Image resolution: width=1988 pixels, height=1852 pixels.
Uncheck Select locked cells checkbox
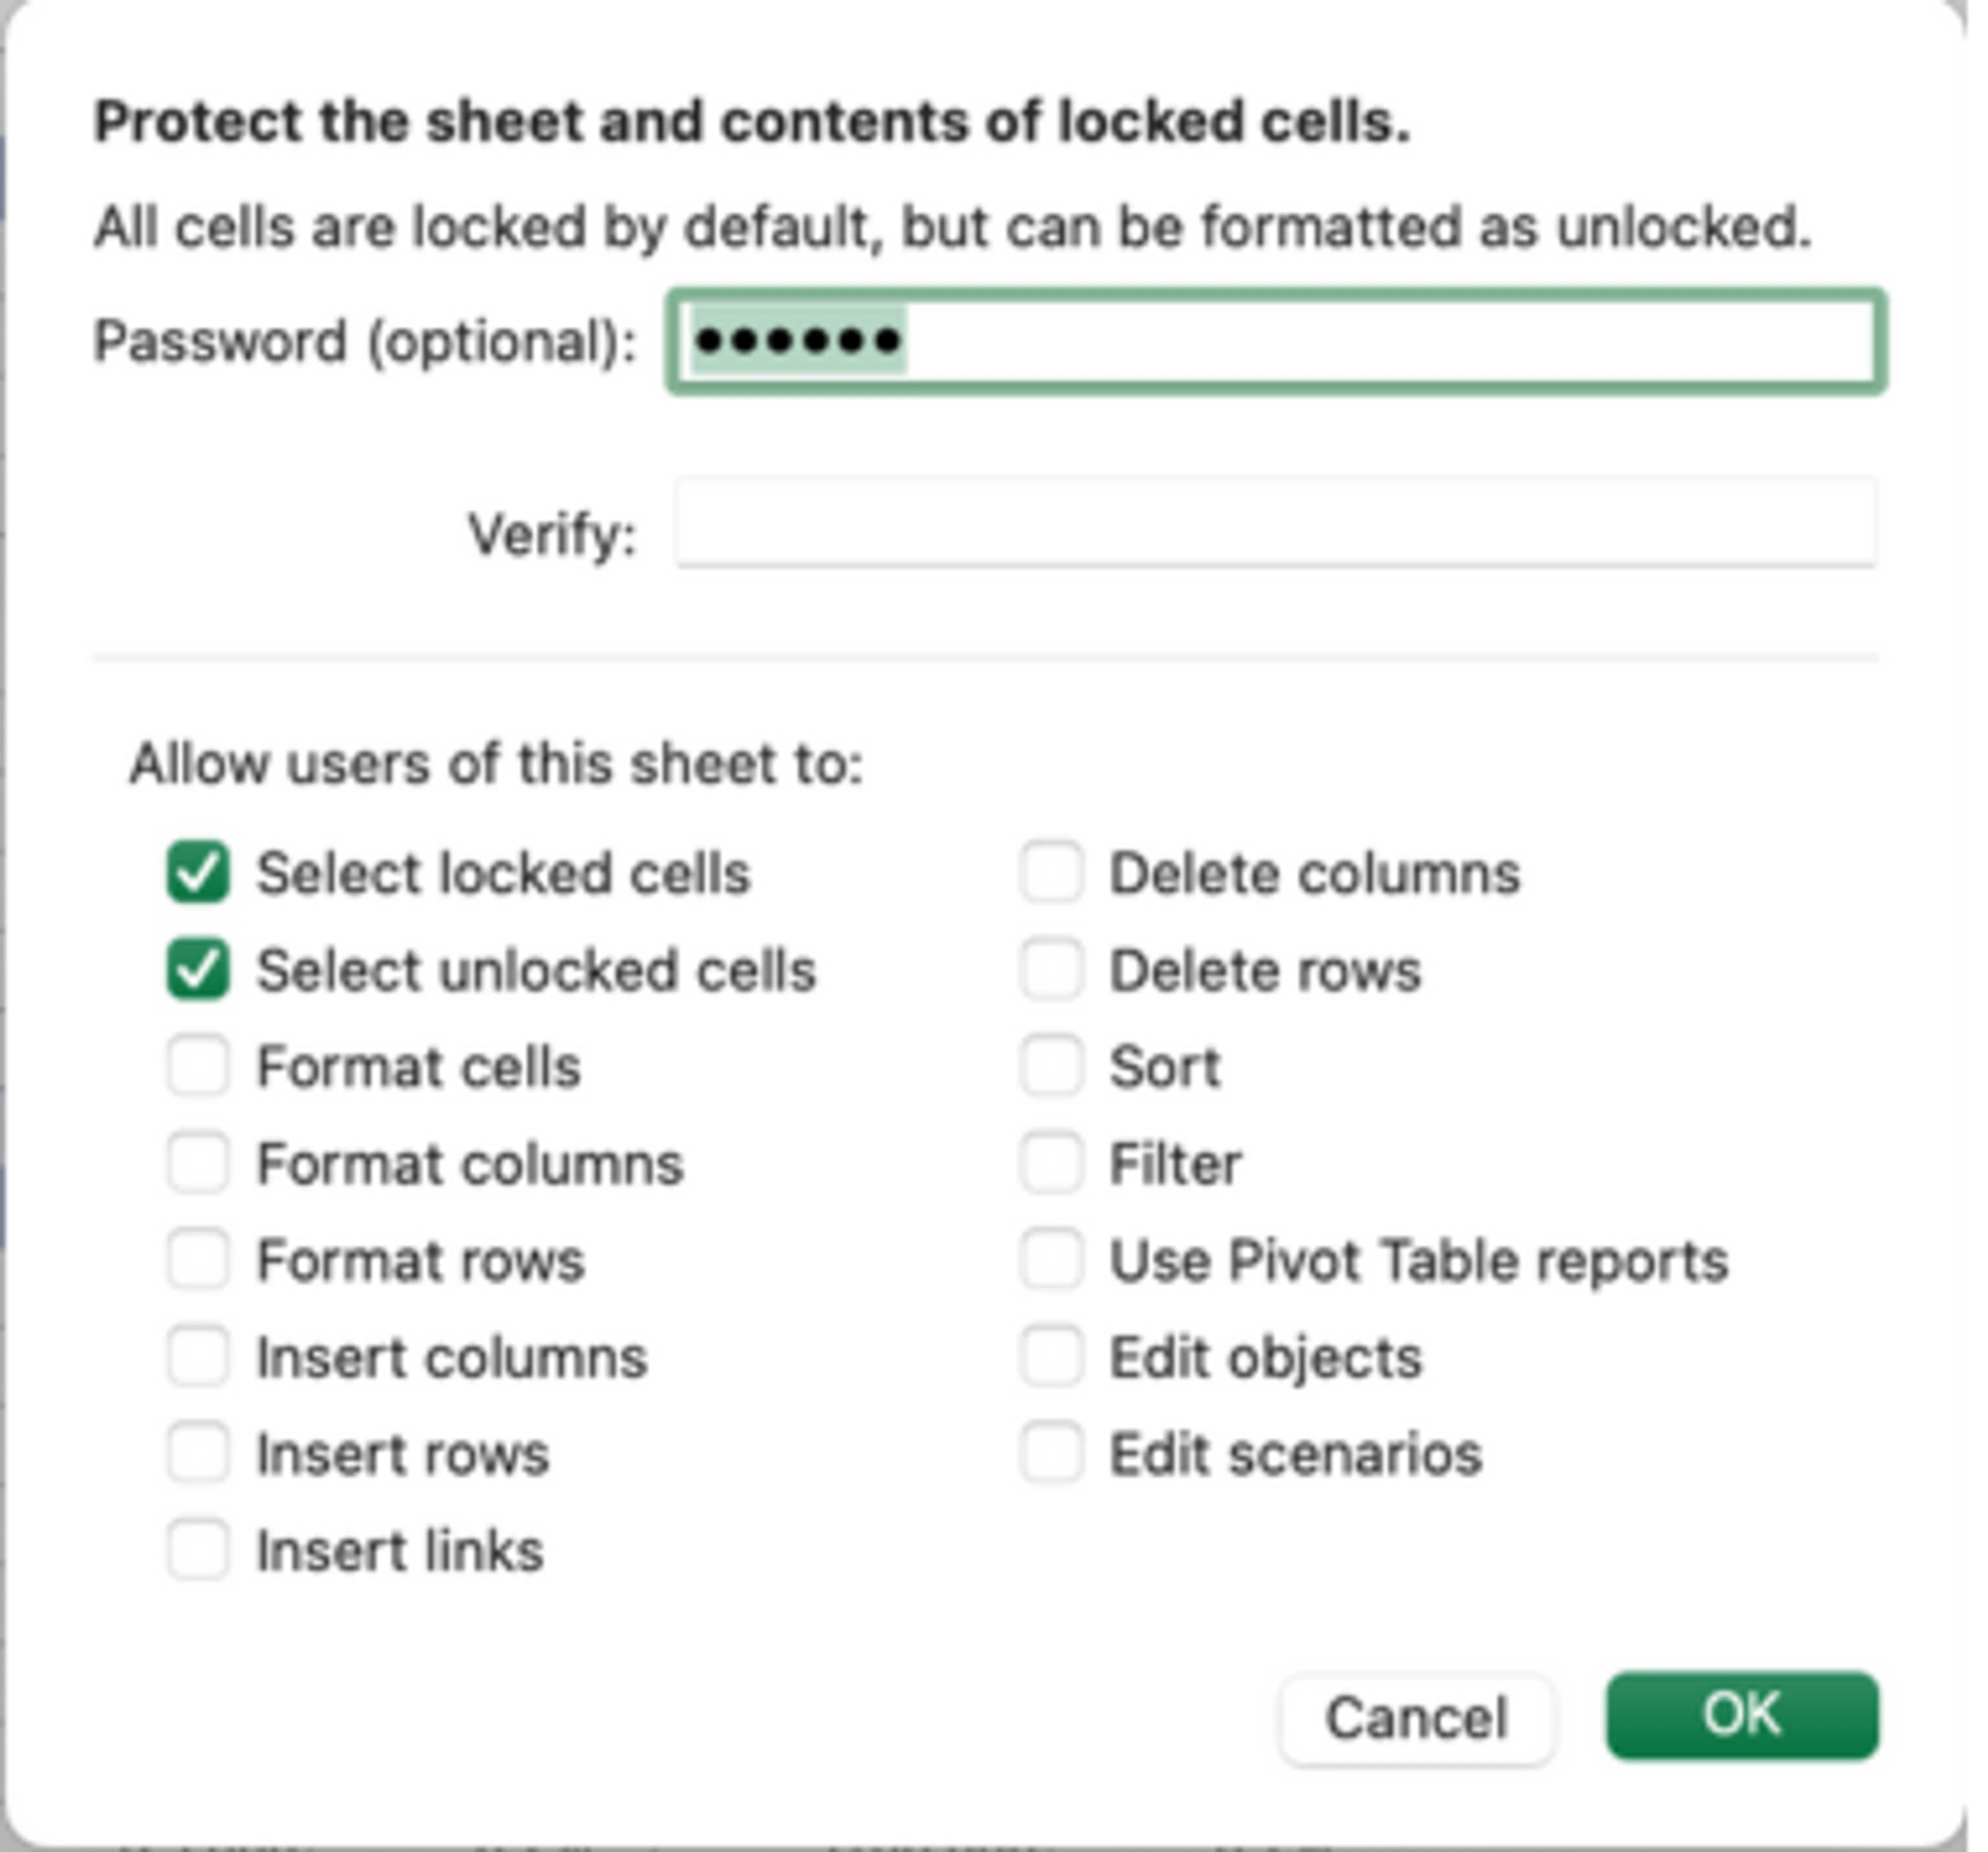[x=198, y=873]
